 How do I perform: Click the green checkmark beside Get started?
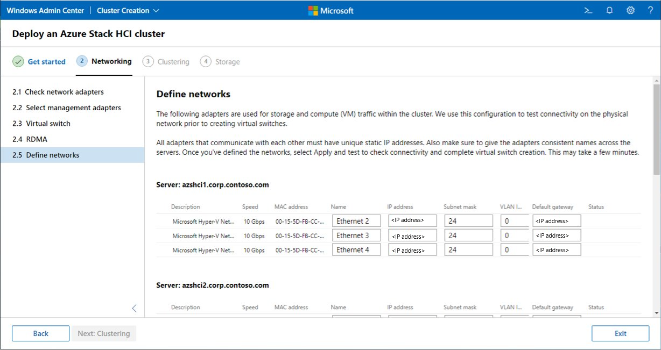[x=19, y=61]
